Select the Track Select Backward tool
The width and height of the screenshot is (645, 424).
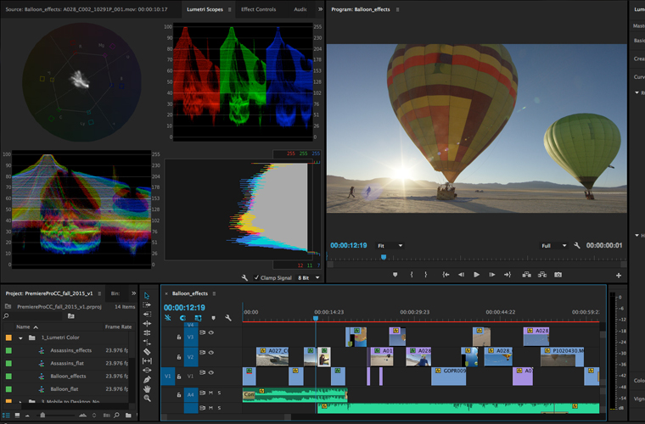coord(147,315)
